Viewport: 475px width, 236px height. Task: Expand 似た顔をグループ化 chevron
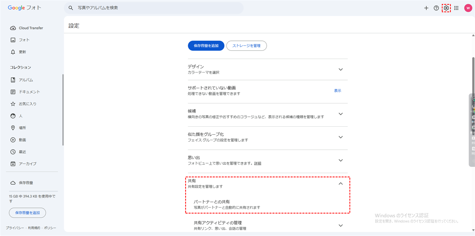[x=341, y=137]
